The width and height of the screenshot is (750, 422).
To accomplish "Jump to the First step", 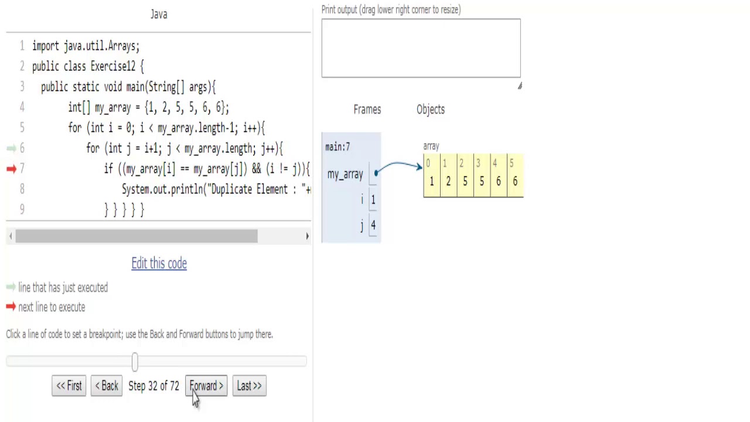I will 69,386.
